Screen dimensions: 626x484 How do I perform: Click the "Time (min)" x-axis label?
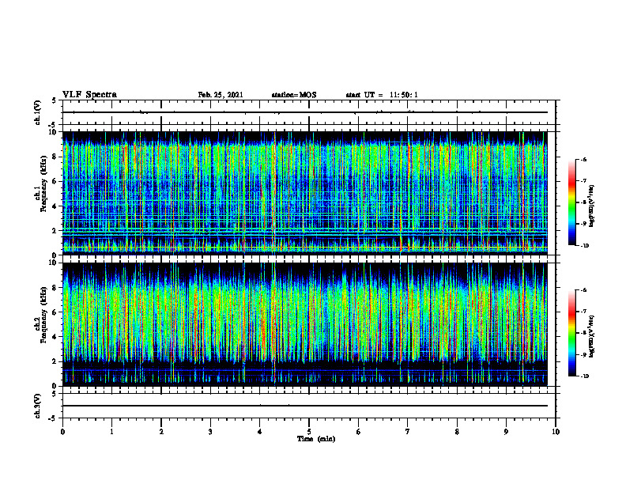pyautogui.click(x=316, y=439)
